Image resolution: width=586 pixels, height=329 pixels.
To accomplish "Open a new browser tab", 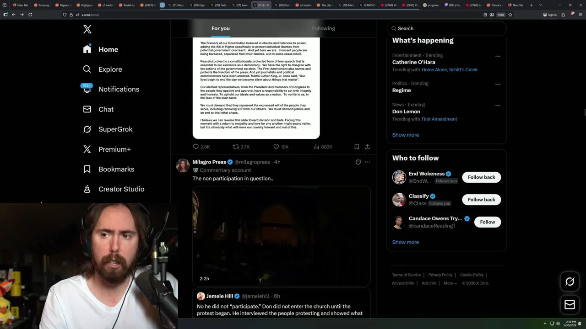I will pyautogui.click(x=531, y=5).
